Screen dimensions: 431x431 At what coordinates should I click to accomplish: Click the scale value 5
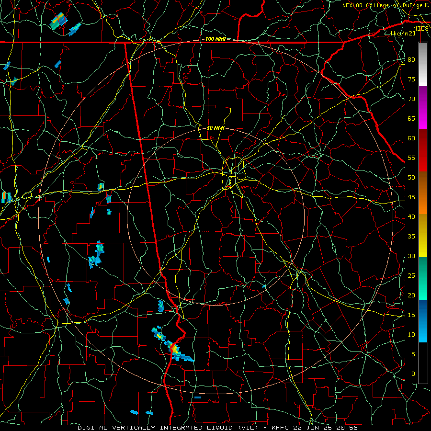(x=413, y=354)
